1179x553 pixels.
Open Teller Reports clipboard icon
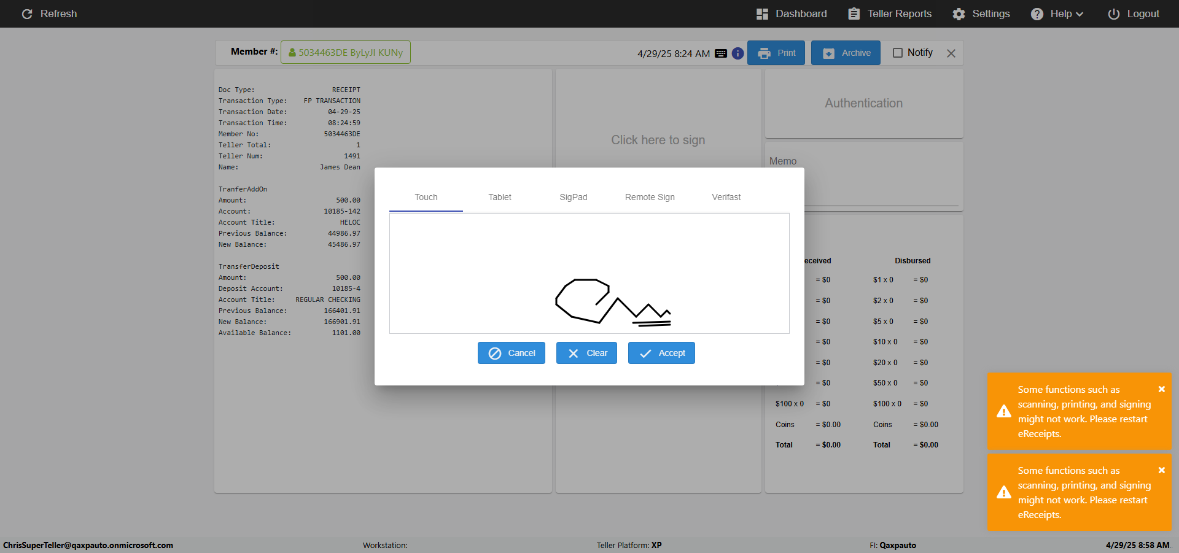pos(854,14)
